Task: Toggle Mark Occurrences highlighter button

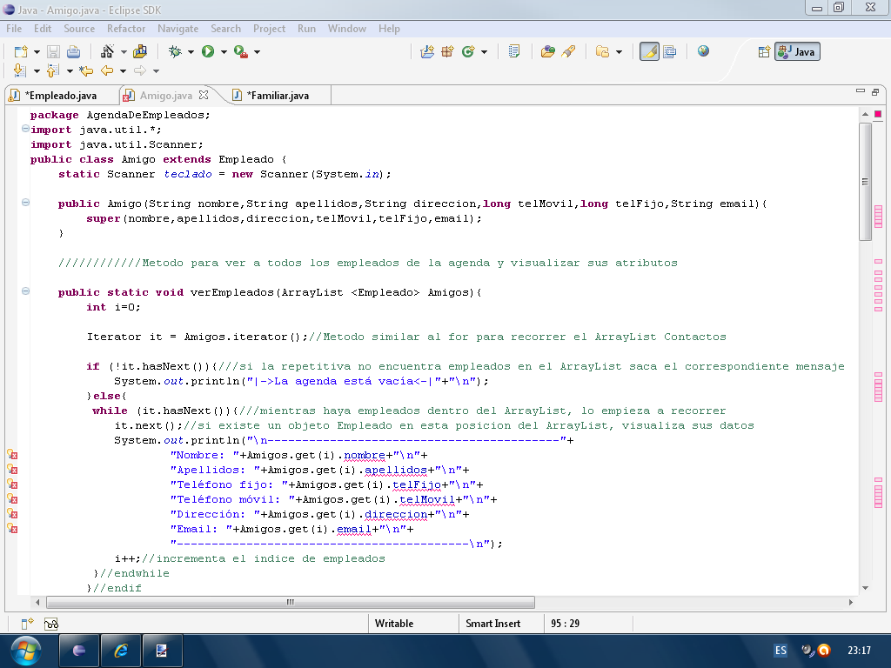Action: pyautogui.click(x=649, y=51)
